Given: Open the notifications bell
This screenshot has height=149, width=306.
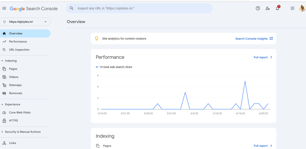Looking at the screenshot, I should [x=277, y=8].
